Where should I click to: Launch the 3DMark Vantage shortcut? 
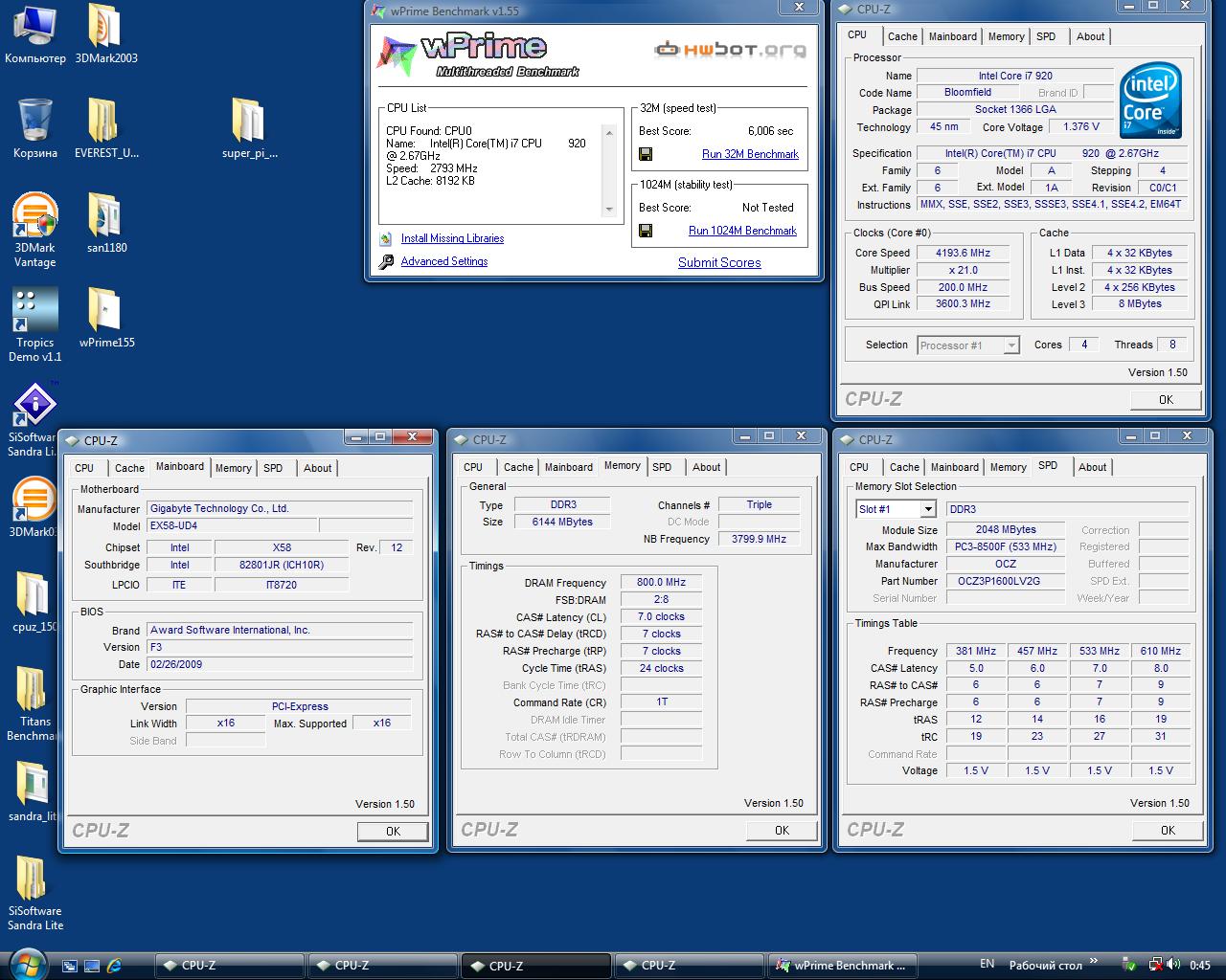click(x=34, y=230)
